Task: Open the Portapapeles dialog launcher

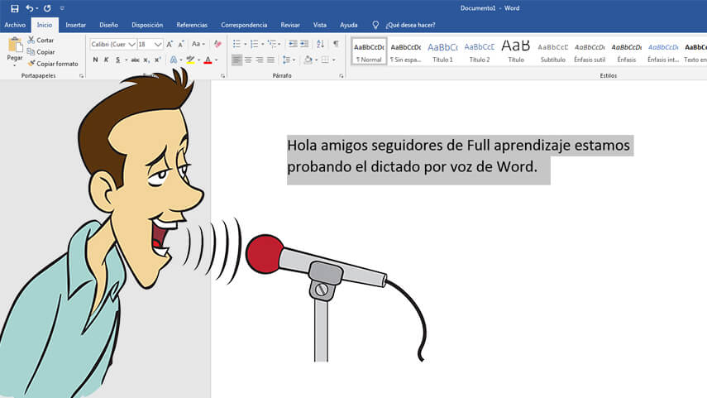Action: point(81,76)
